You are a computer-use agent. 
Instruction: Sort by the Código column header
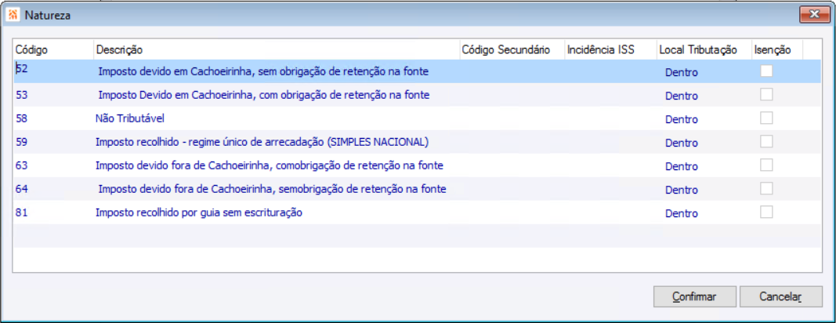pyautogui.click(x=52, y=50)
